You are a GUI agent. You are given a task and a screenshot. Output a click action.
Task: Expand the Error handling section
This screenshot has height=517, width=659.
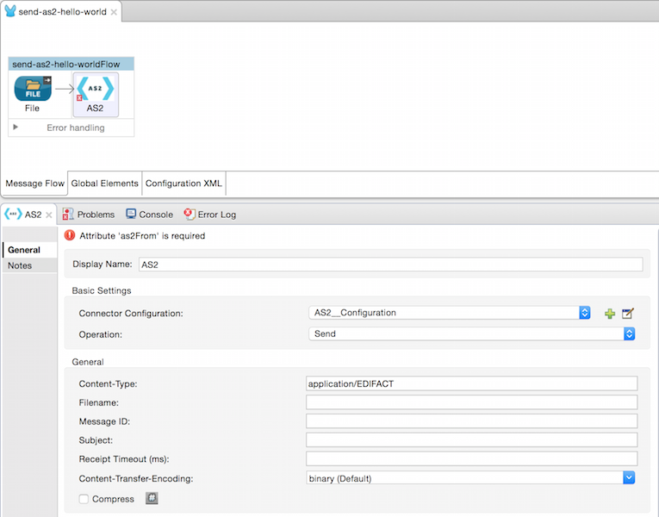(x=16, y=127)
